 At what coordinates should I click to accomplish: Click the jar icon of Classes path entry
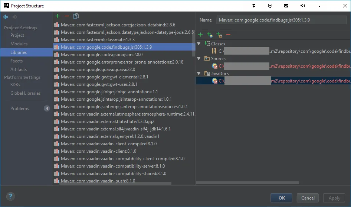click(214, 51)
